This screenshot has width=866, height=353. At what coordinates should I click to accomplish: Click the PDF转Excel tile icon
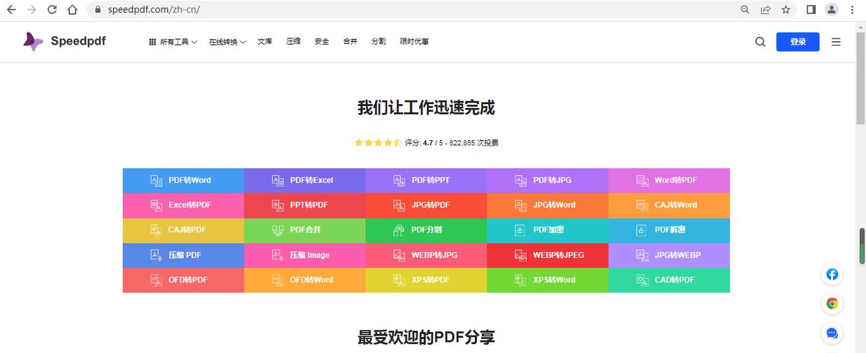click(278, 180)
